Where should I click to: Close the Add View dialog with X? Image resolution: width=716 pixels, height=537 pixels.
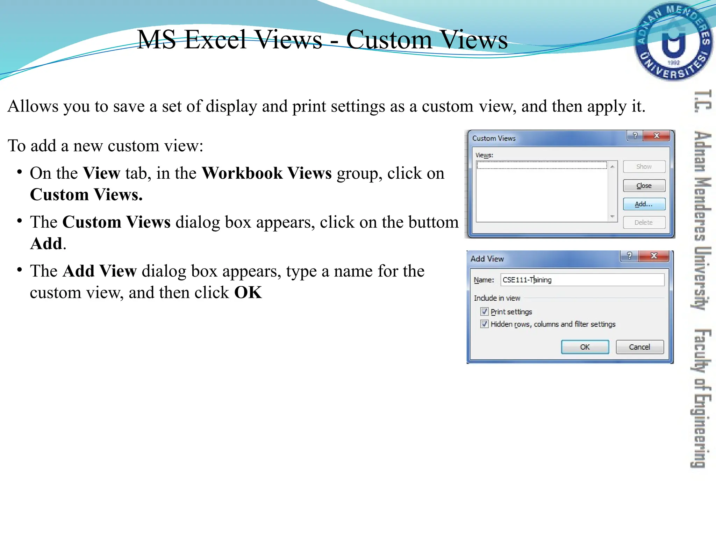(x=654, y=256)
